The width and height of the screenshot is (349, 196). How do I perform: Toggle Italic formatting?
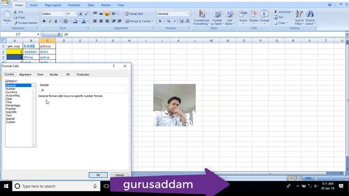pos(50,21)
